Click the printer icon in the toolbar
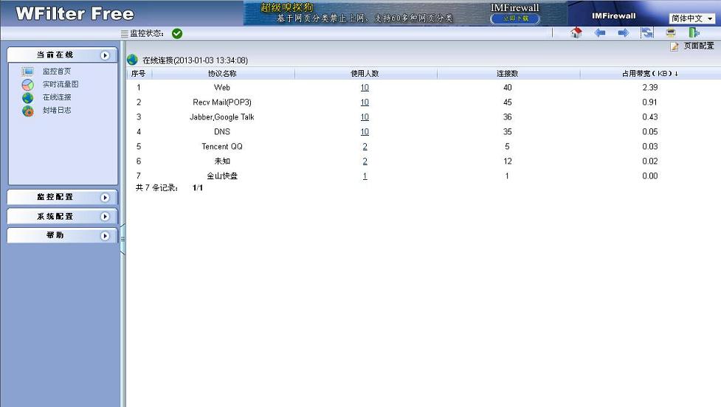 670,33
